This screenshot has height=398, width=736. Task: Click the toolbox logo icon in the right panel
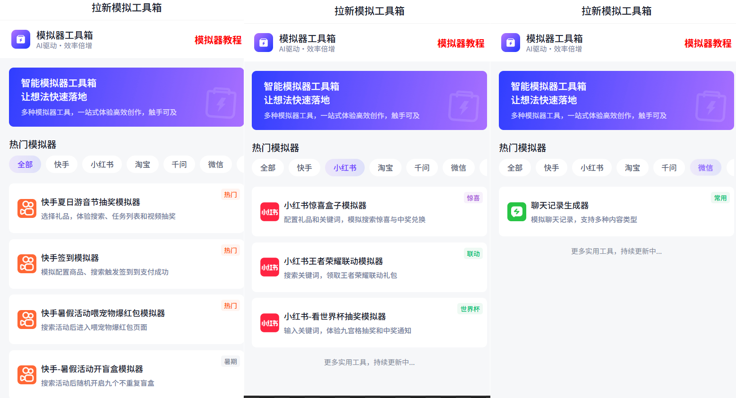[x=511, y=43]
